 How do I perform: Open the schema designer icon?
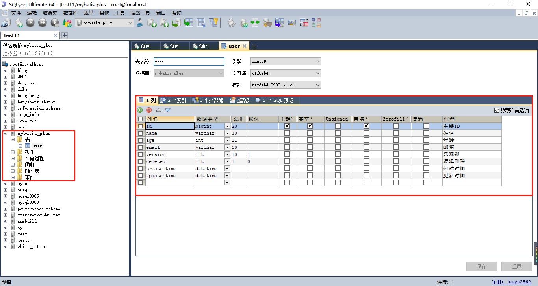click(x=316, y=23)
